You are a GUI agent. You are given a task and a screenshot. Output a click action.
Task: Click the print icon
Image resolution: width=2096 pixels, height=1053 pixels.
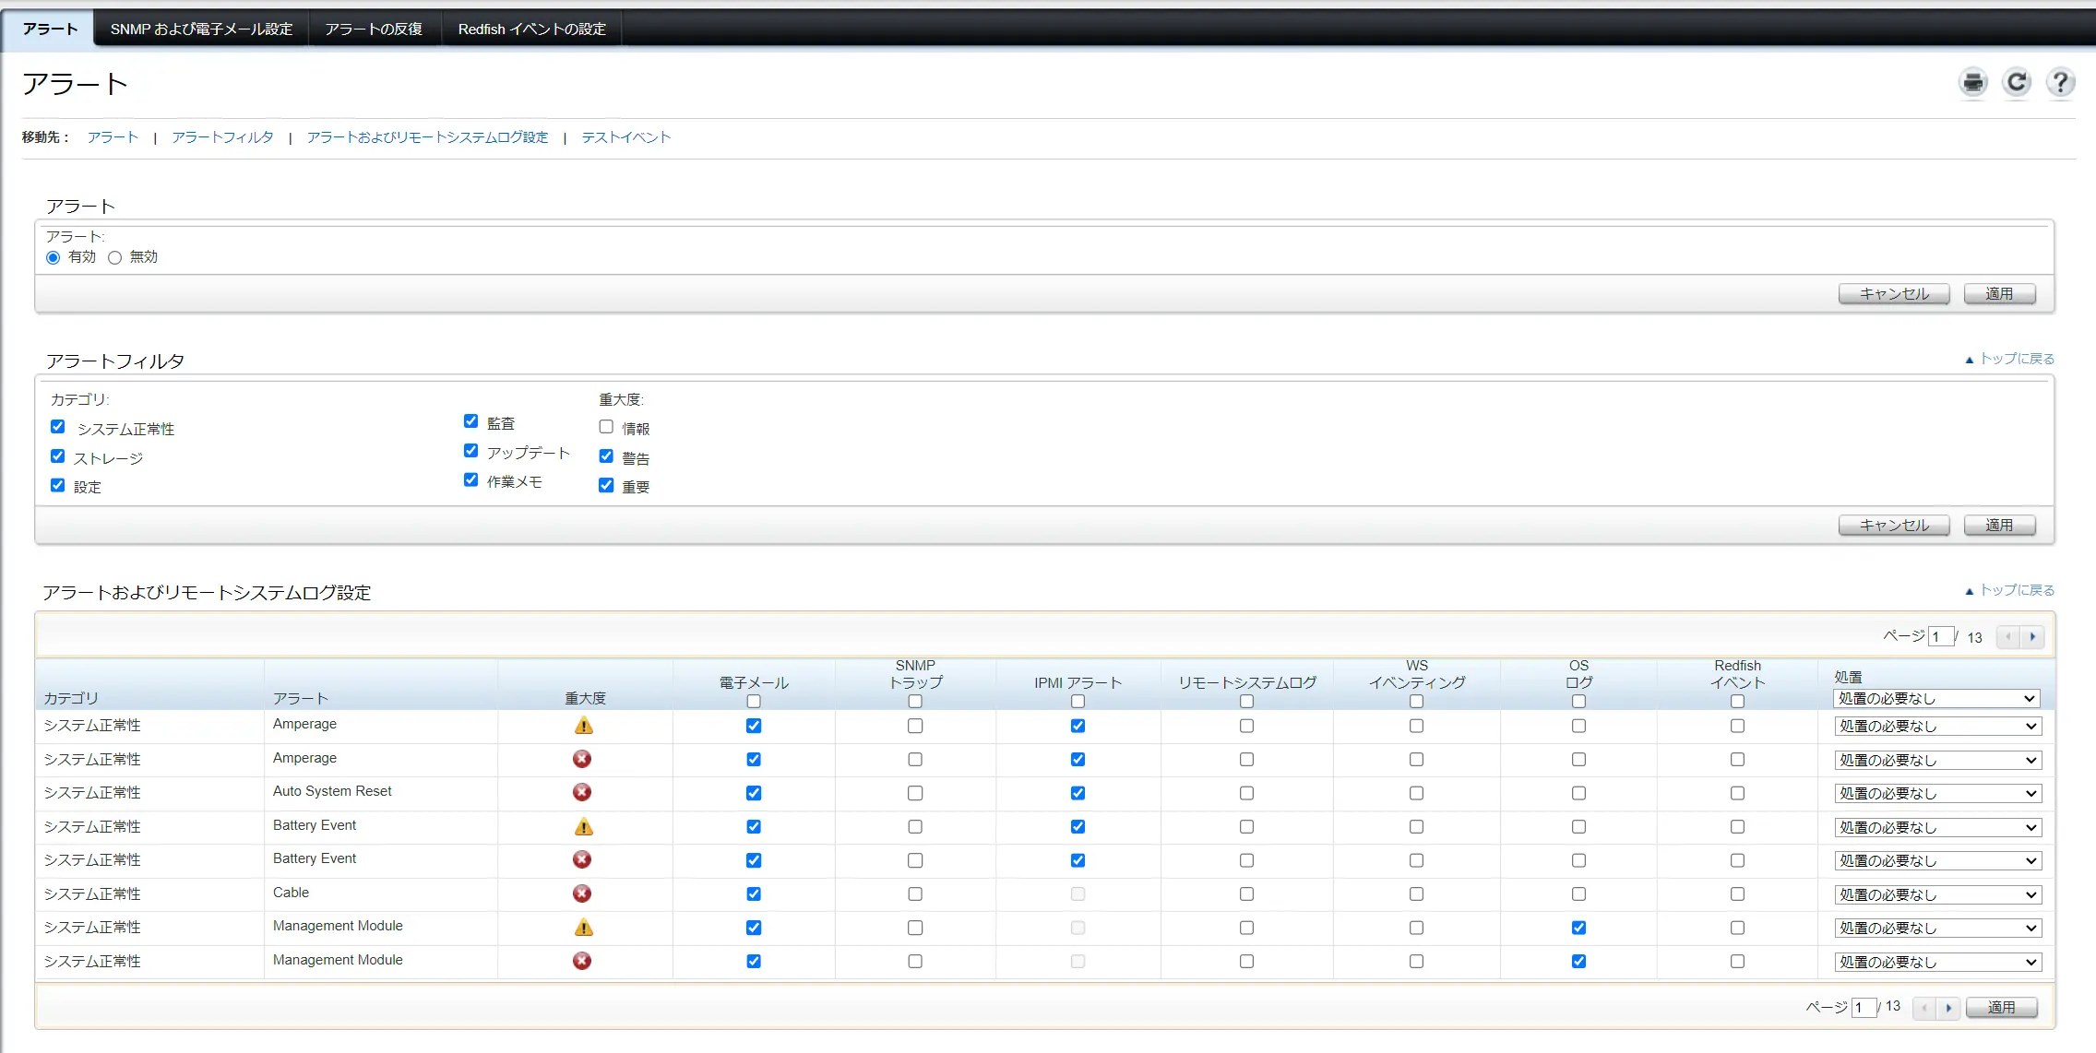click(x=1971, y=82)
